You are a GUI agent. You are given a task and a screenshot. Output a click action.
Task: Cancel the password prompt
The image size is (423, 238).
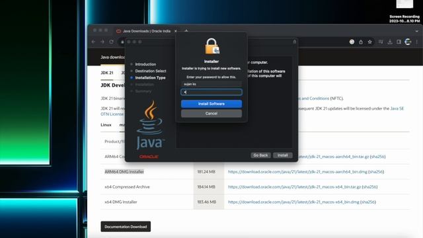(211, 114)
